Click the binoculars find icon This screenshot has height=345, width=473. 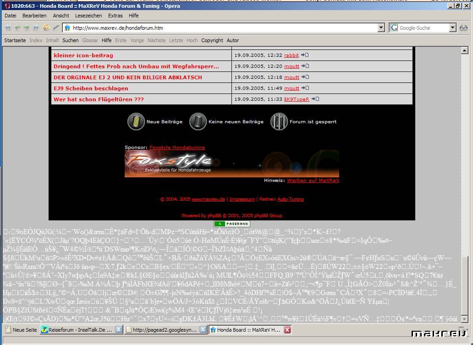pyautogui.click(x=464, y=28)
